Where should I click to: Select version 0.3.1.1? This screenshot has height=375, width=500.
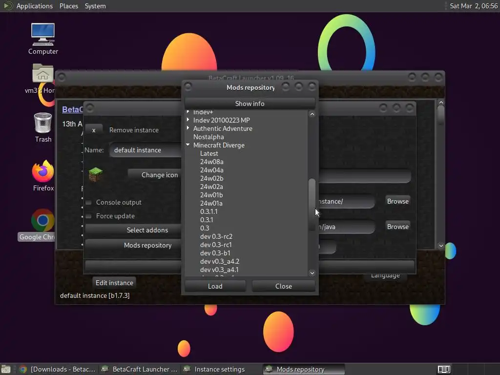click(x=209, y=211)
